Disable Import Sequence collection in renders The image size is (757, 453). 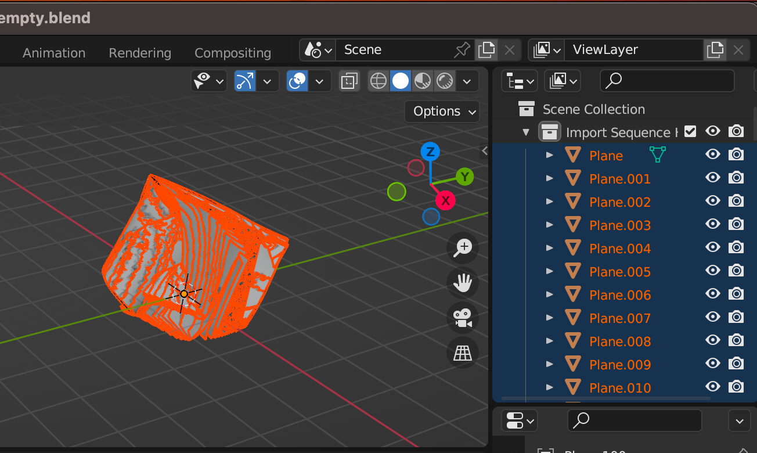click(736, 131)
